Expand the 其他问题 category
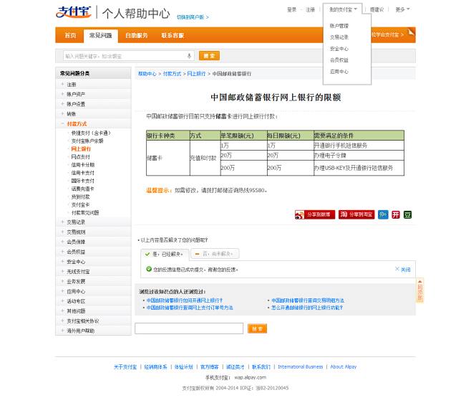The image size is (471, 398). 94,311
